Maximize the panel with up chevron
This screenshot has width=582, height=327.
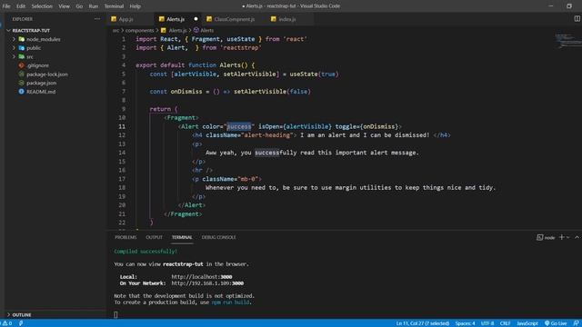[577, 237]
